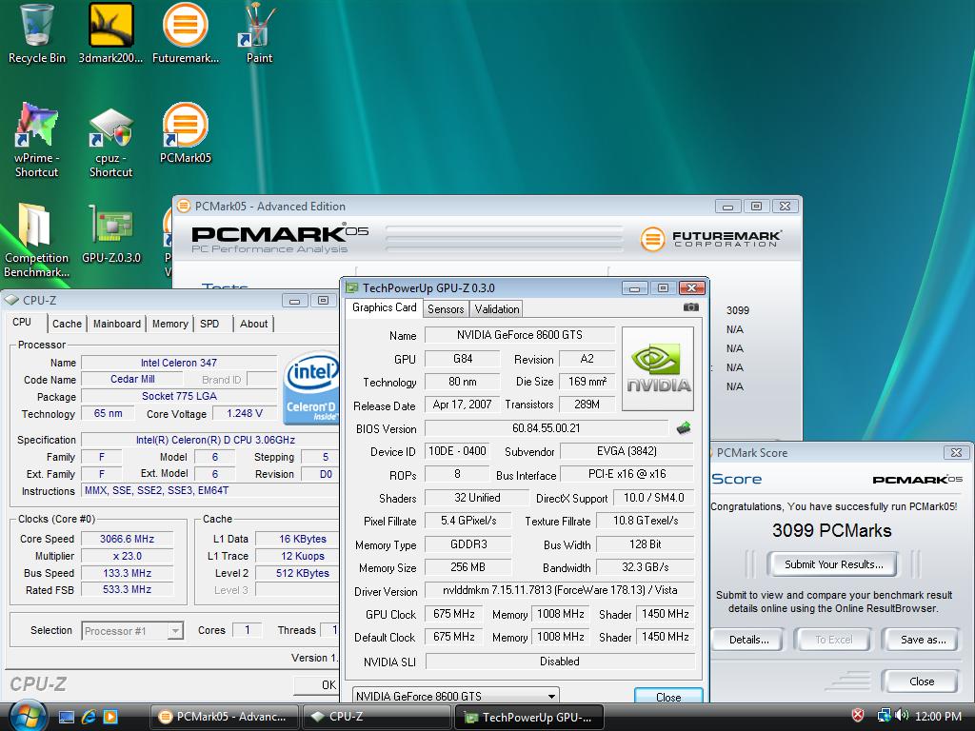This screenshot has width=975, height=731.
Task: Launch the GPU-Z.0.3.0 desktop icon
Action: point(111,233)
